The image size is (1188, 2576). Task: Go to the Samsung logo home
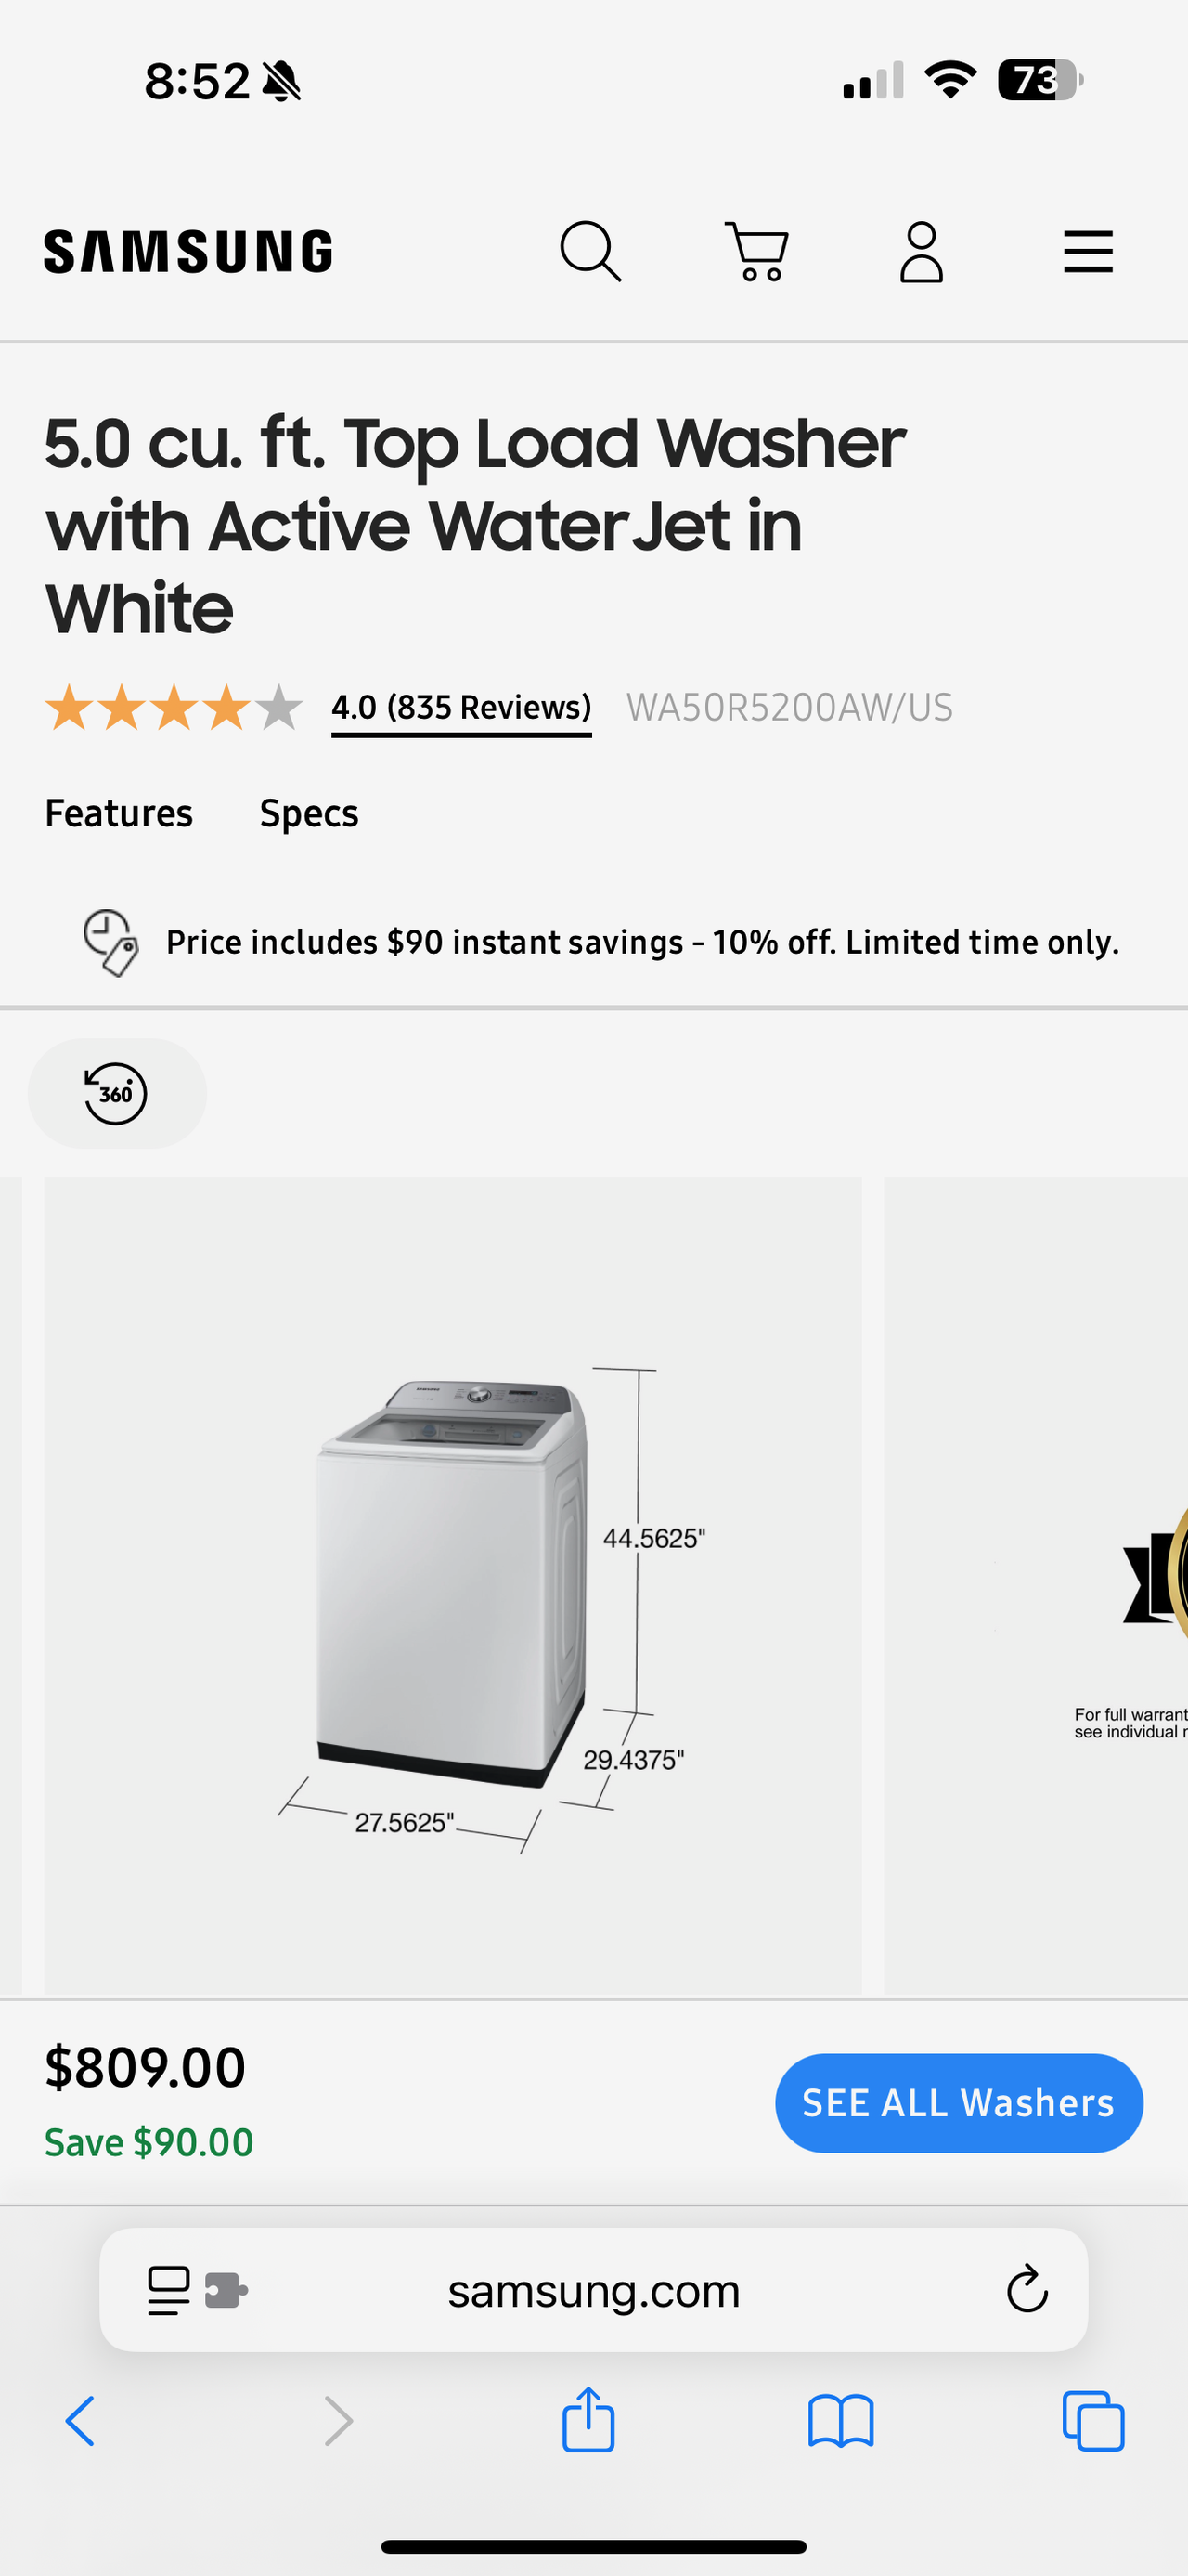pos(187,251)
